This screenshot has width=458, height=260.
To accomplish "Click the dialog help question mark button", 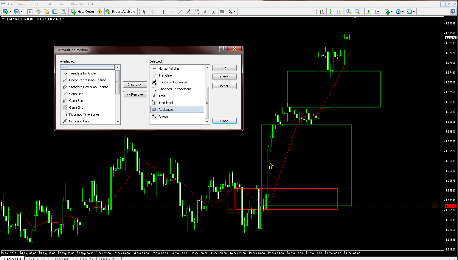I will tap(223, 49).
